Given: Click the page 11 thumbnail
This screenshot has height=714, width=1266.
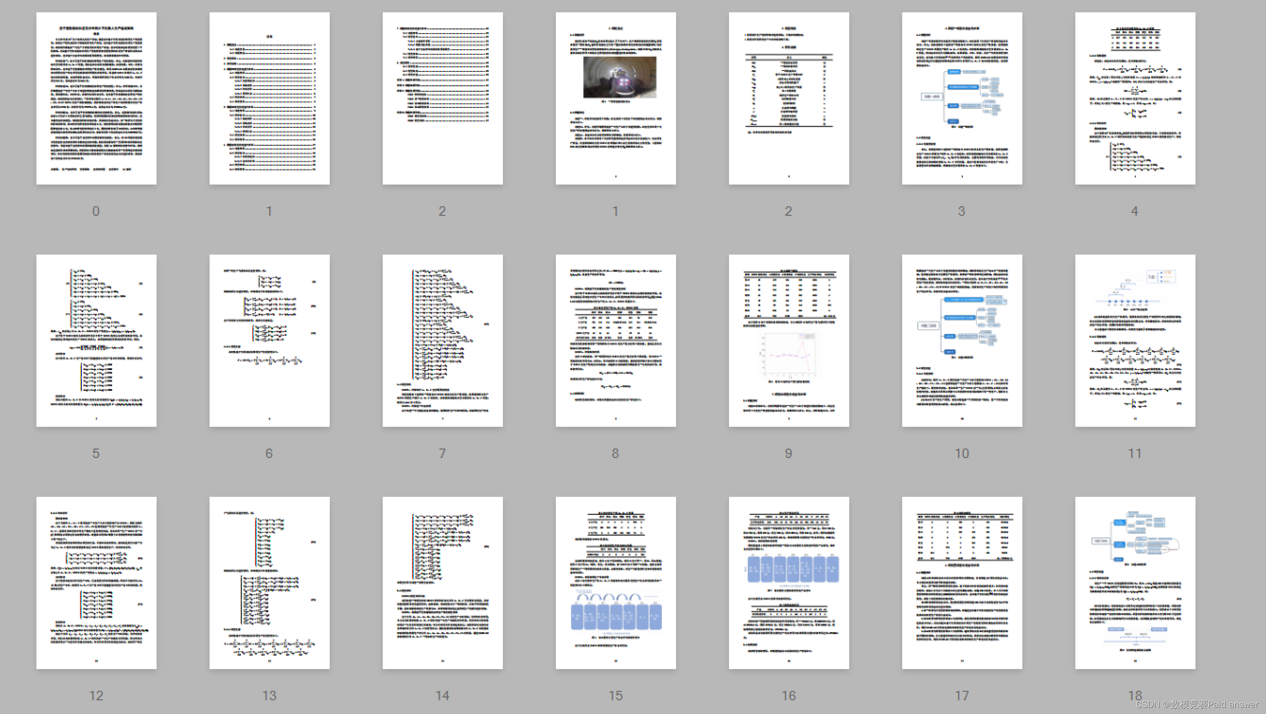Looking at the screenshot, I should coord(1135,340).
